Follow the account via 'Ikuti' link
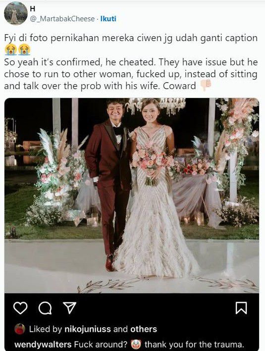Image resolution: width=265 pixels, height=351 pixels. pyautogui.click(x=108, y=19)
